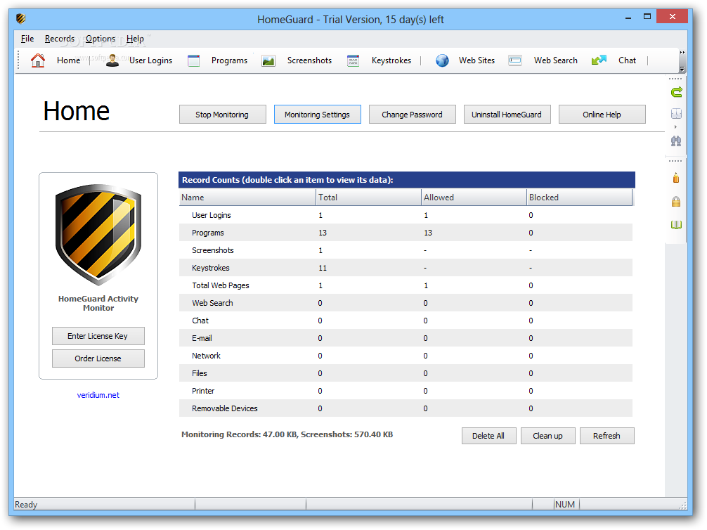
Task: Click the time clock sidebar icon
Action: pyautogui.click(x=676, y=114)
